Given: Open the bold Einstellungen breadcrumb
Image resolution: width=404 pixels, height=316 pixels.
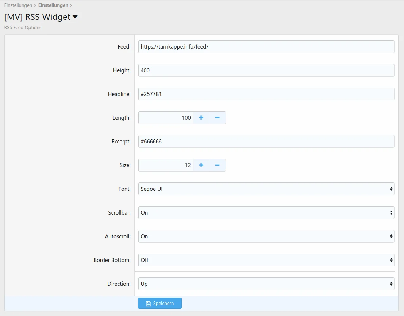Looking at the screenshot, I should (x=53, y=5).
